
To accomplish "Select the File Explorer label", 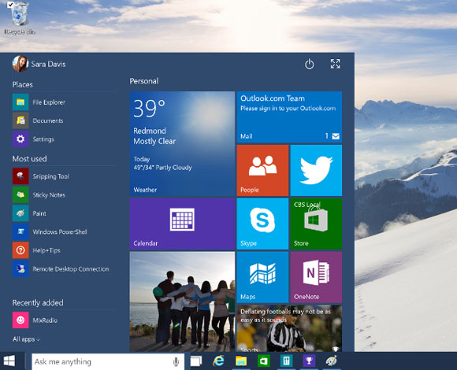I will tap(49, 102).
